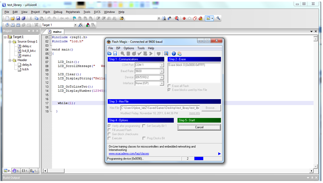Open Manage Components colored blocks icon

[88, 25]
